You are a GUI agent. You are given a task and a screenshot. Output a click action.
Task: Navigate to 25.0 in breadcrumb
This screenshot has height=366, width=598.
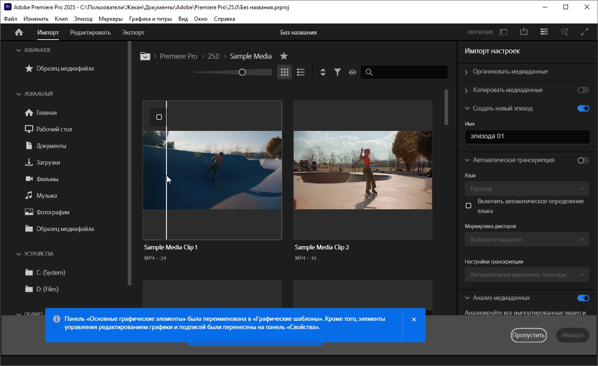[213, 56]
